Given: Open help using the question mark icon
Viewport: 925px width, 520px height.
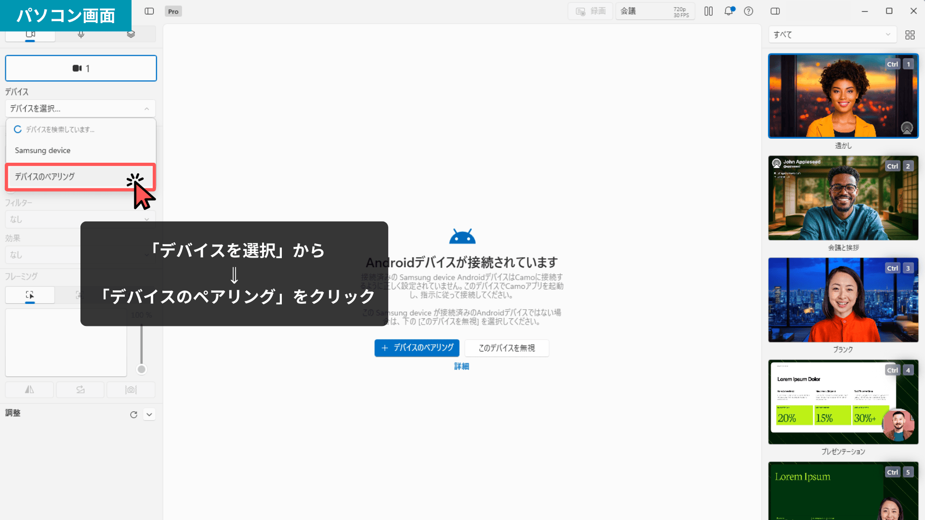Looking at the screenshot, I should pyautogui.click(x=748, y=11).
